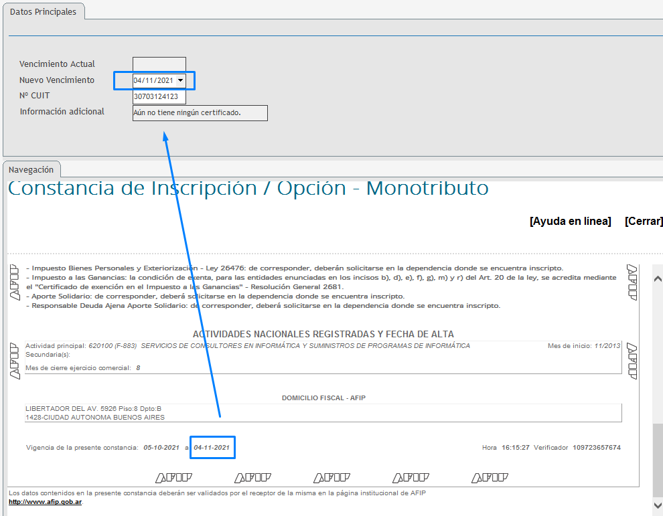The width and height of the screenshot is (663, 516).
Task: Click the Nº CUIT field 30703124123
Action: [x=159, y=96]
